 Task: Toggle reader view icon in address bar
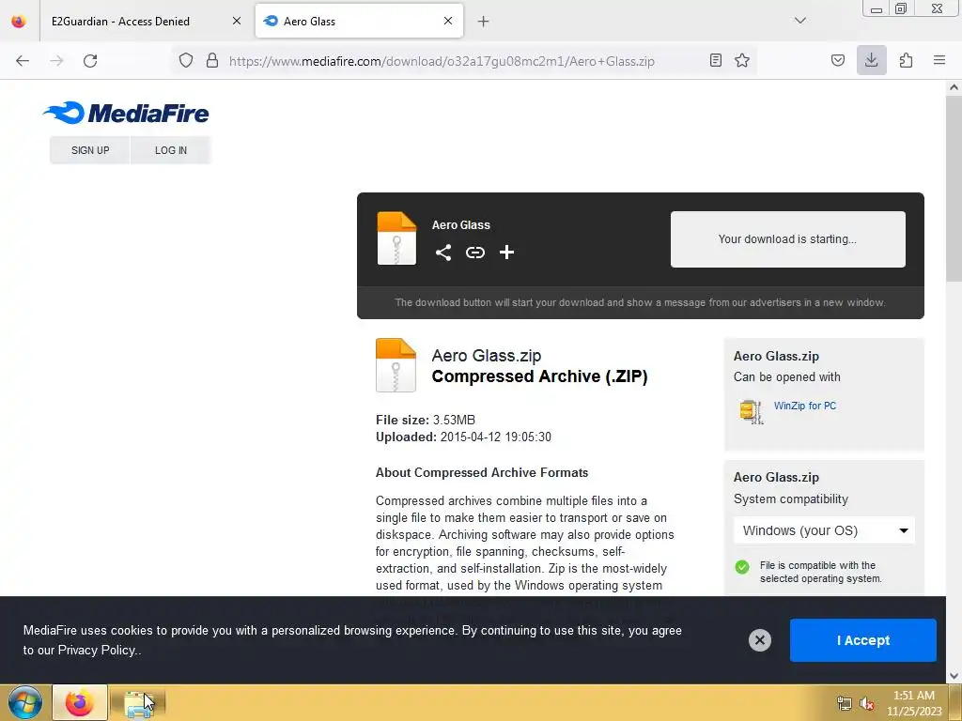(715, 60)
